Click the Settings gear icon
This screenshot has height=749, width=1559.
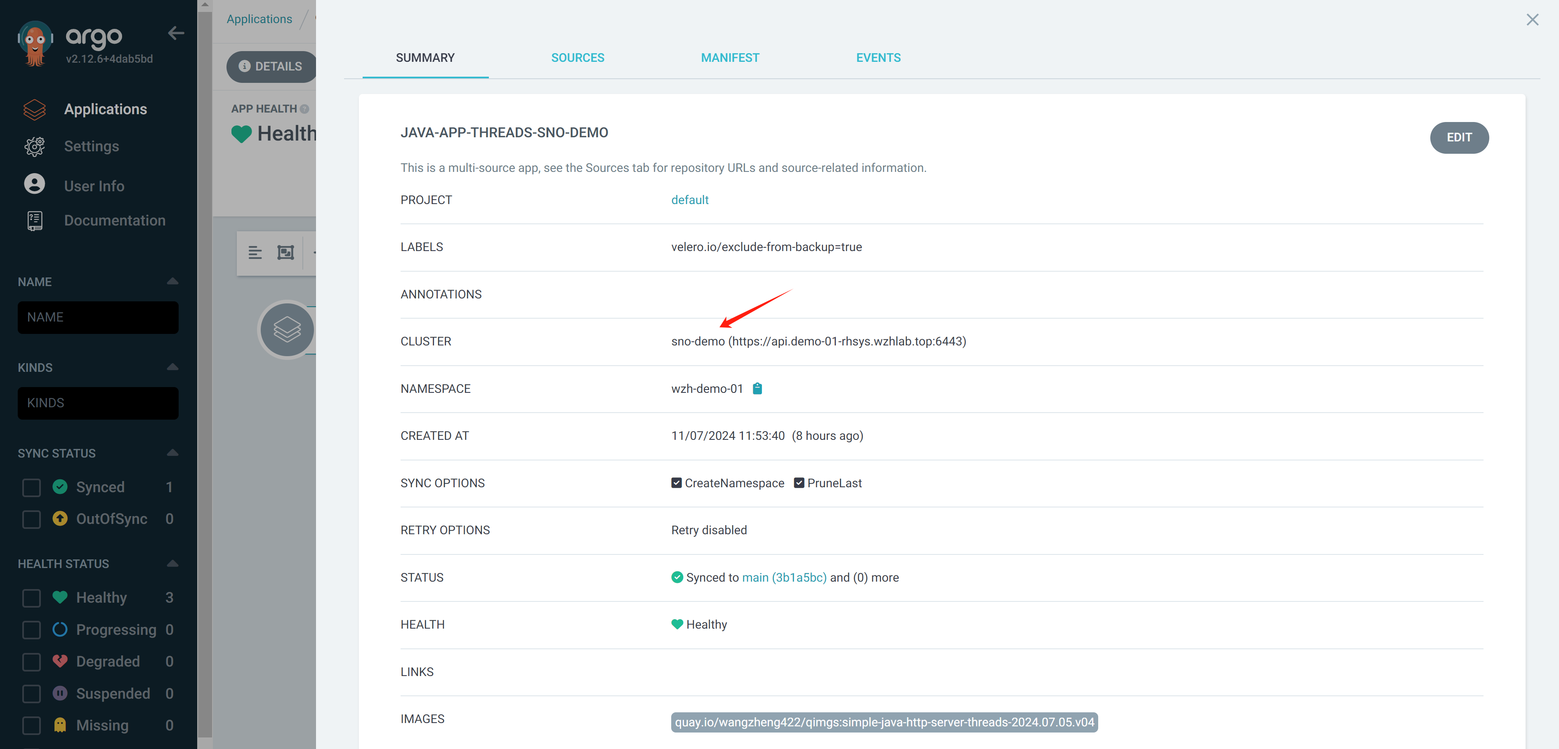[35, 146]
